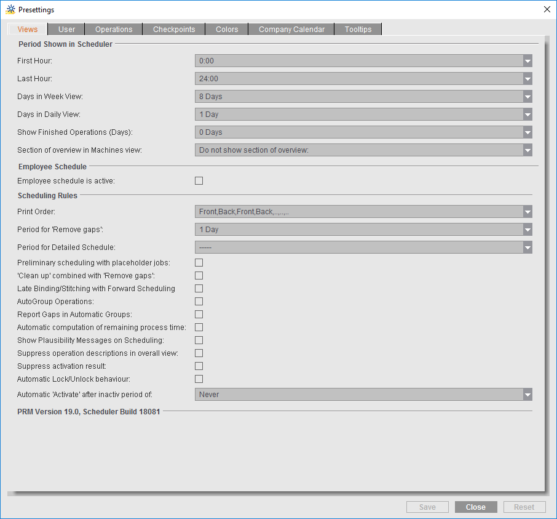Enable Late Binding/Stitching with Forward Scheduling

199,289
